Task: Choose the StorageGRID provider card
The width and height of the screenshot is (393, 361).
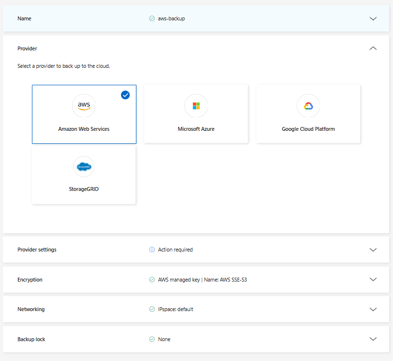Action: point(84,175)
